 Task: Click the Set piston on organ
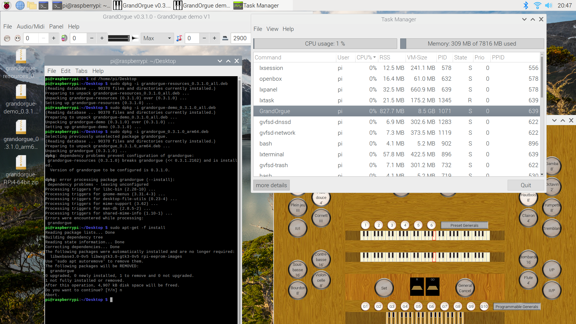coord(384,288)
